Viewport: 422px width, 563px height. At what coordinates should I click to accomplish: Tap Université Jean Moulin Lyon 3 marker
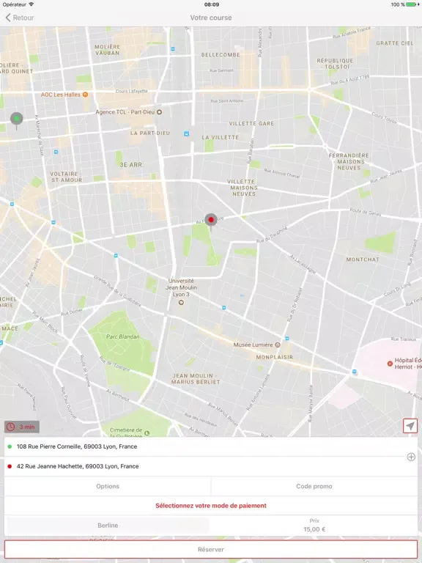(x=181, y=302)
